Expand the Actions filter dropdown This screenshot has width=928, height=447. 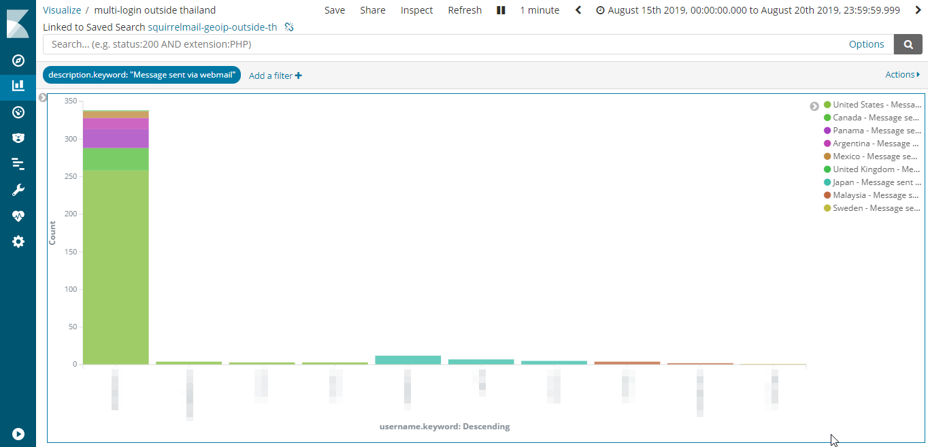[902, 75]
